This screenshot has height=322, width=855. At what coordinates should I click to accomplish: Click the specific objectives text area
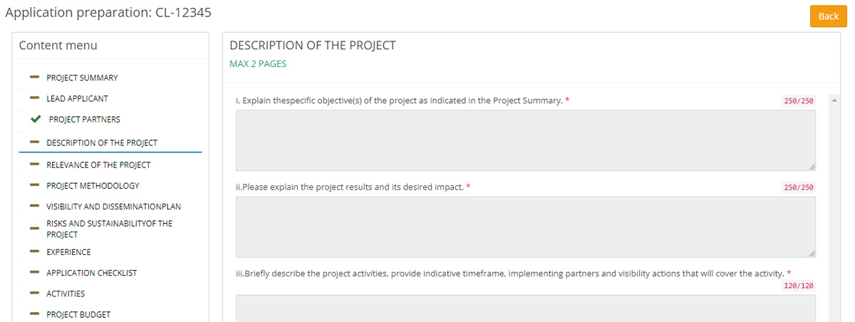click(x=525, y=140)
